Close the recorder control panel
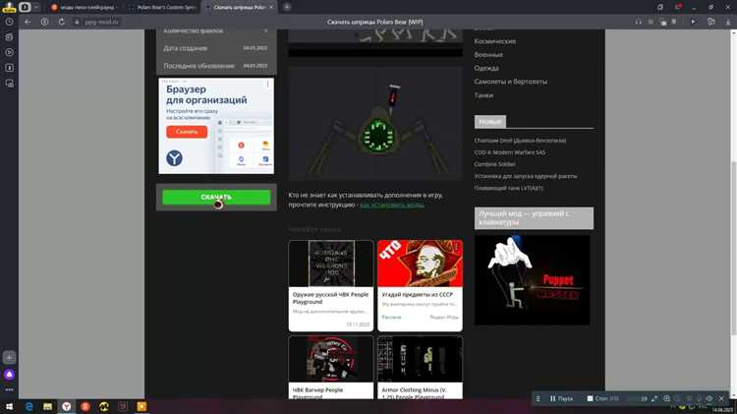Viewport: 737px width, 414px height. coord(721,398)
